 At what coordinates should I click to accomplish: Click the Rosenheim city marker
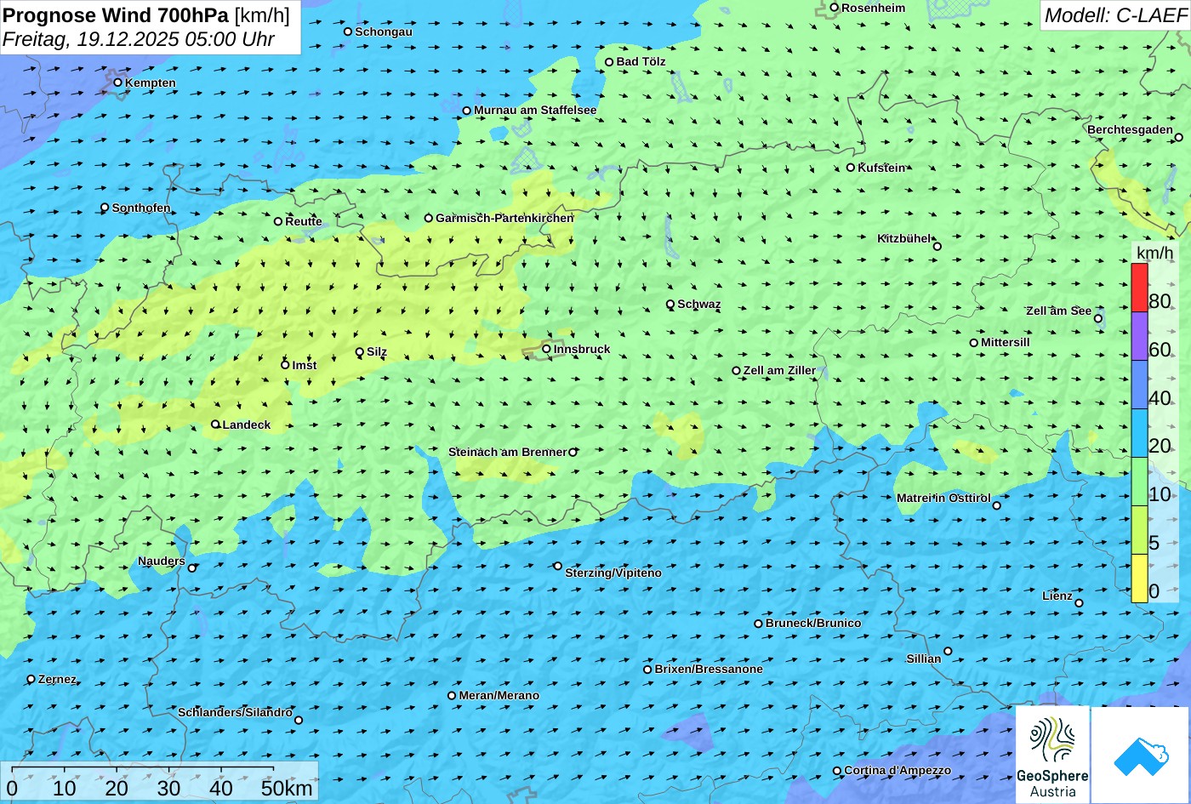click(835, 8)
